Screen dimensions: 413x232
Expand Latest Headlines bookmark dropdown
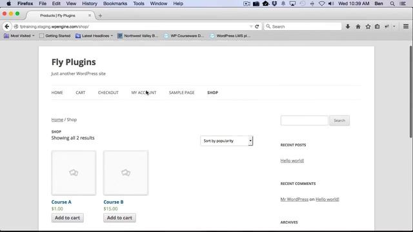click(x=94, y=36)
